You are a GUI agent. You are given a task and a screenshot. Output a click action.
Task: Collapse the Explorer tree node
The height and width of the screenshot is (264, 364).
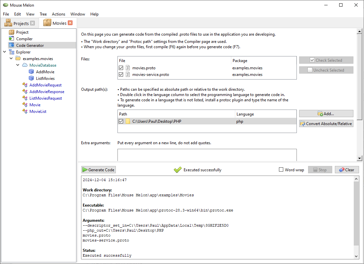point(5,52)
